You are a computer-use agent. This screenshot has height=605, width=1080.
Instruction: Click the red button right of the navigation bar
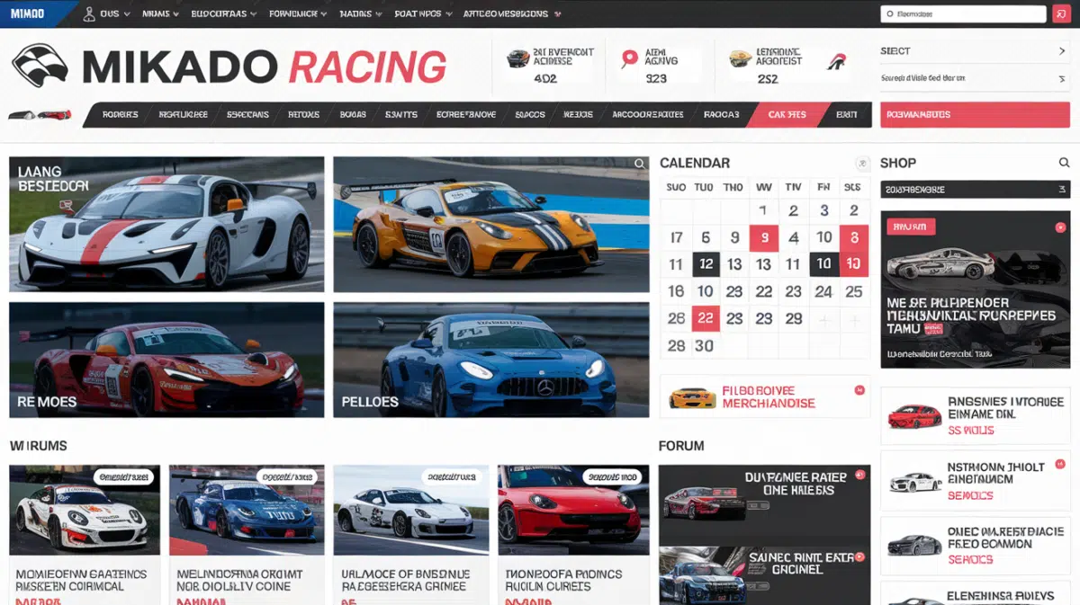[975, 115]
